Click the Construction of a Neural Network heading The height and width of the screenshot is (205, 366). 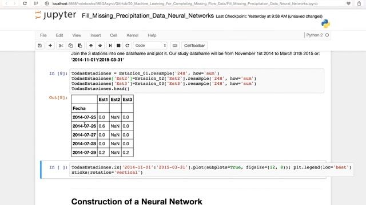pos(137,201)
